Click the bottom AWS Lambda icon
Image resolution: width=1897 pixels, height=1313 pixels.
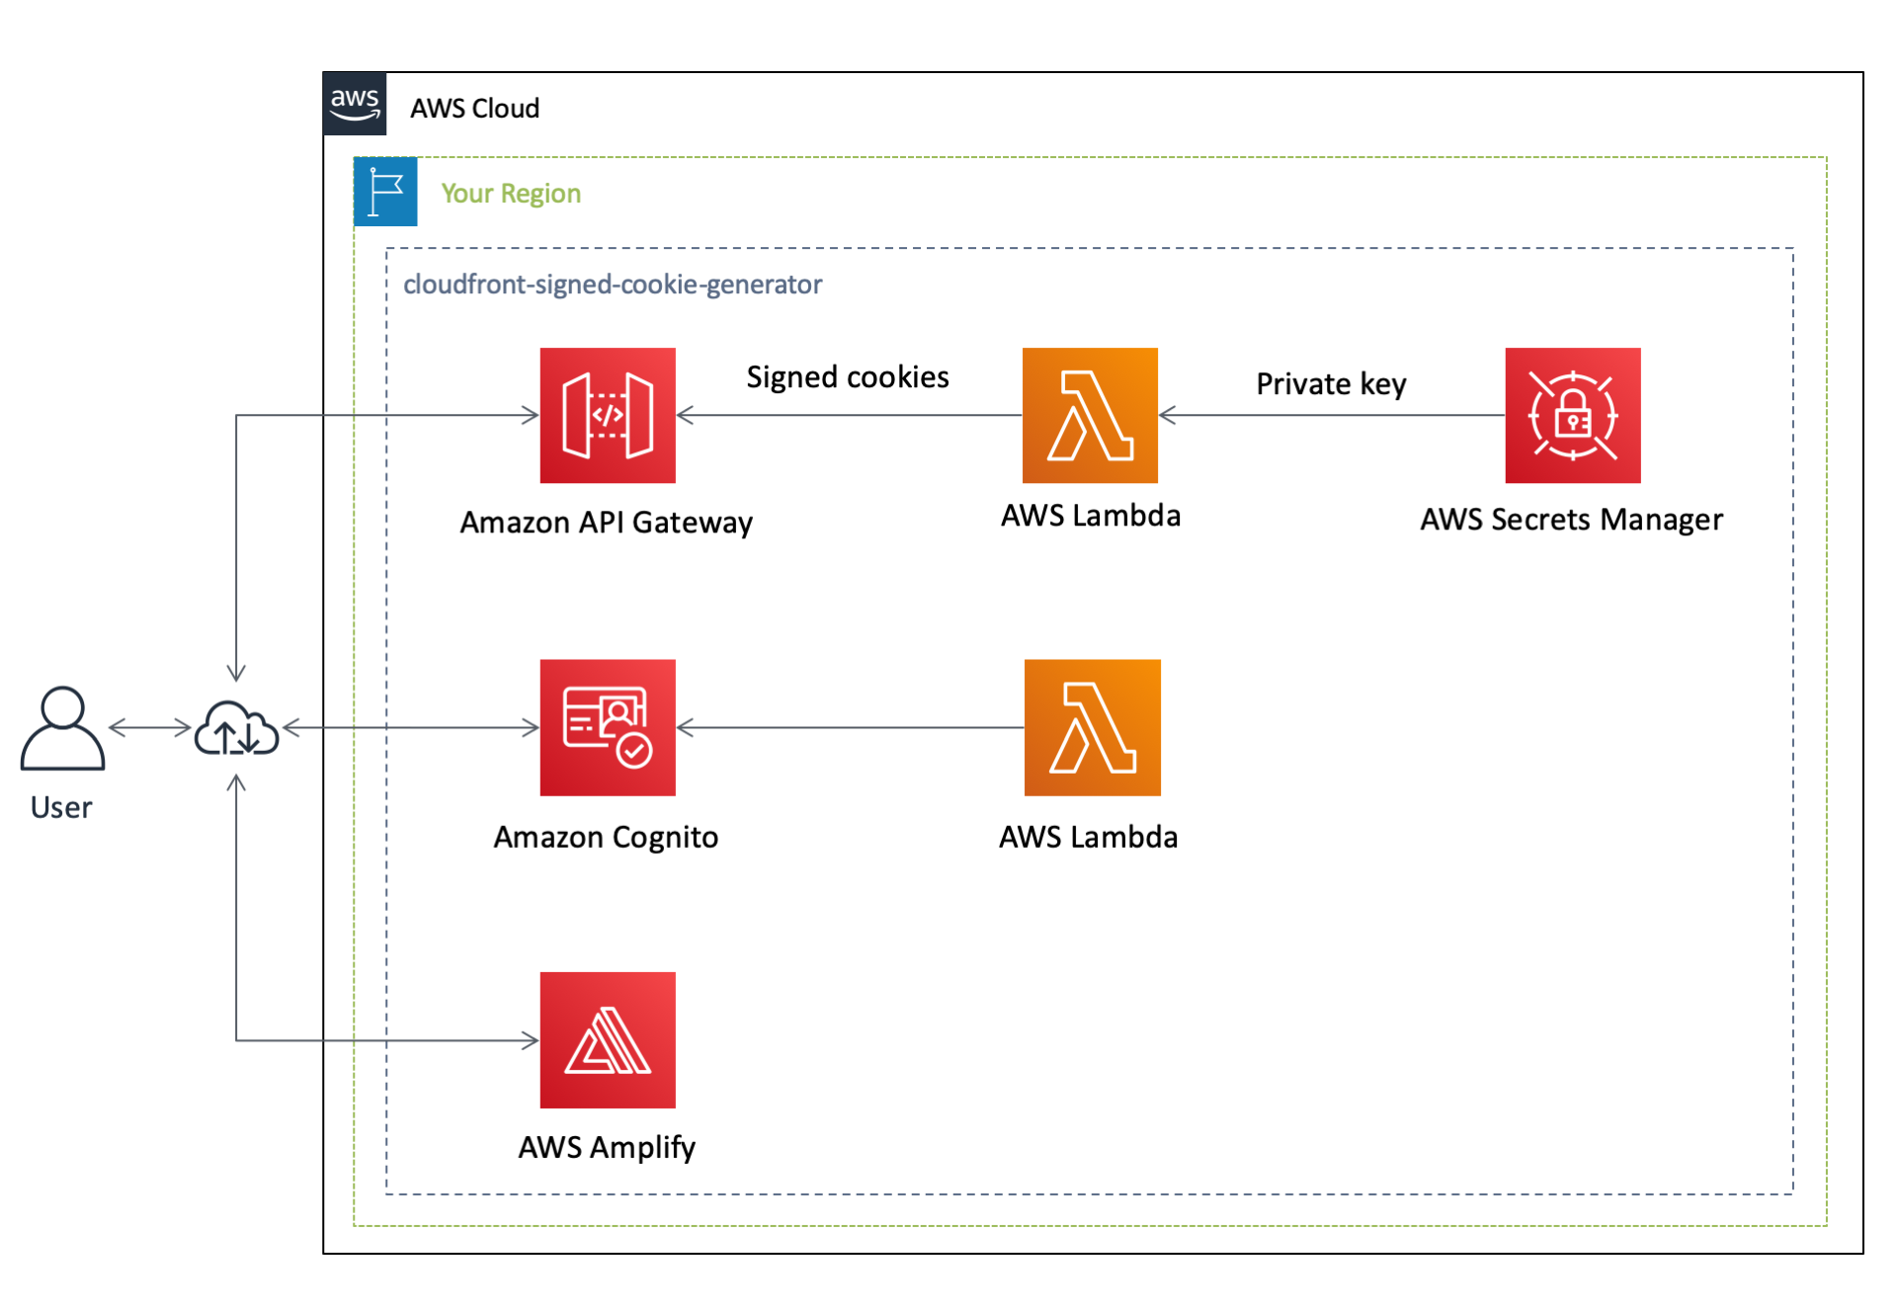(x=1091, y=727)
